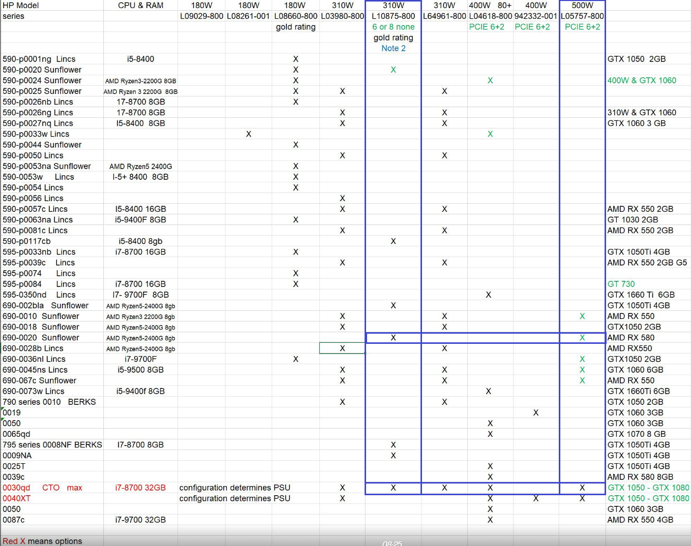
Task: Select the L03980-800 part number cell
Action: coord(342,16)
